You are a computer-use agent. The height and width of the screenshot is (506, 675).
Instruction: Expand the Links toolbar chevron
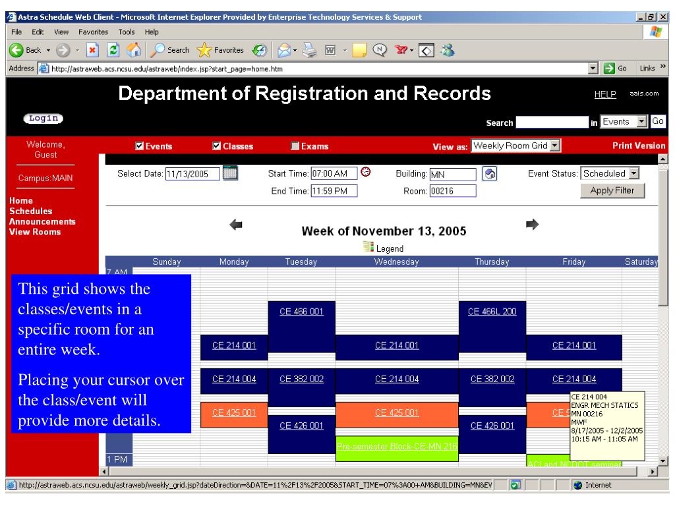(x=662, y=67)
